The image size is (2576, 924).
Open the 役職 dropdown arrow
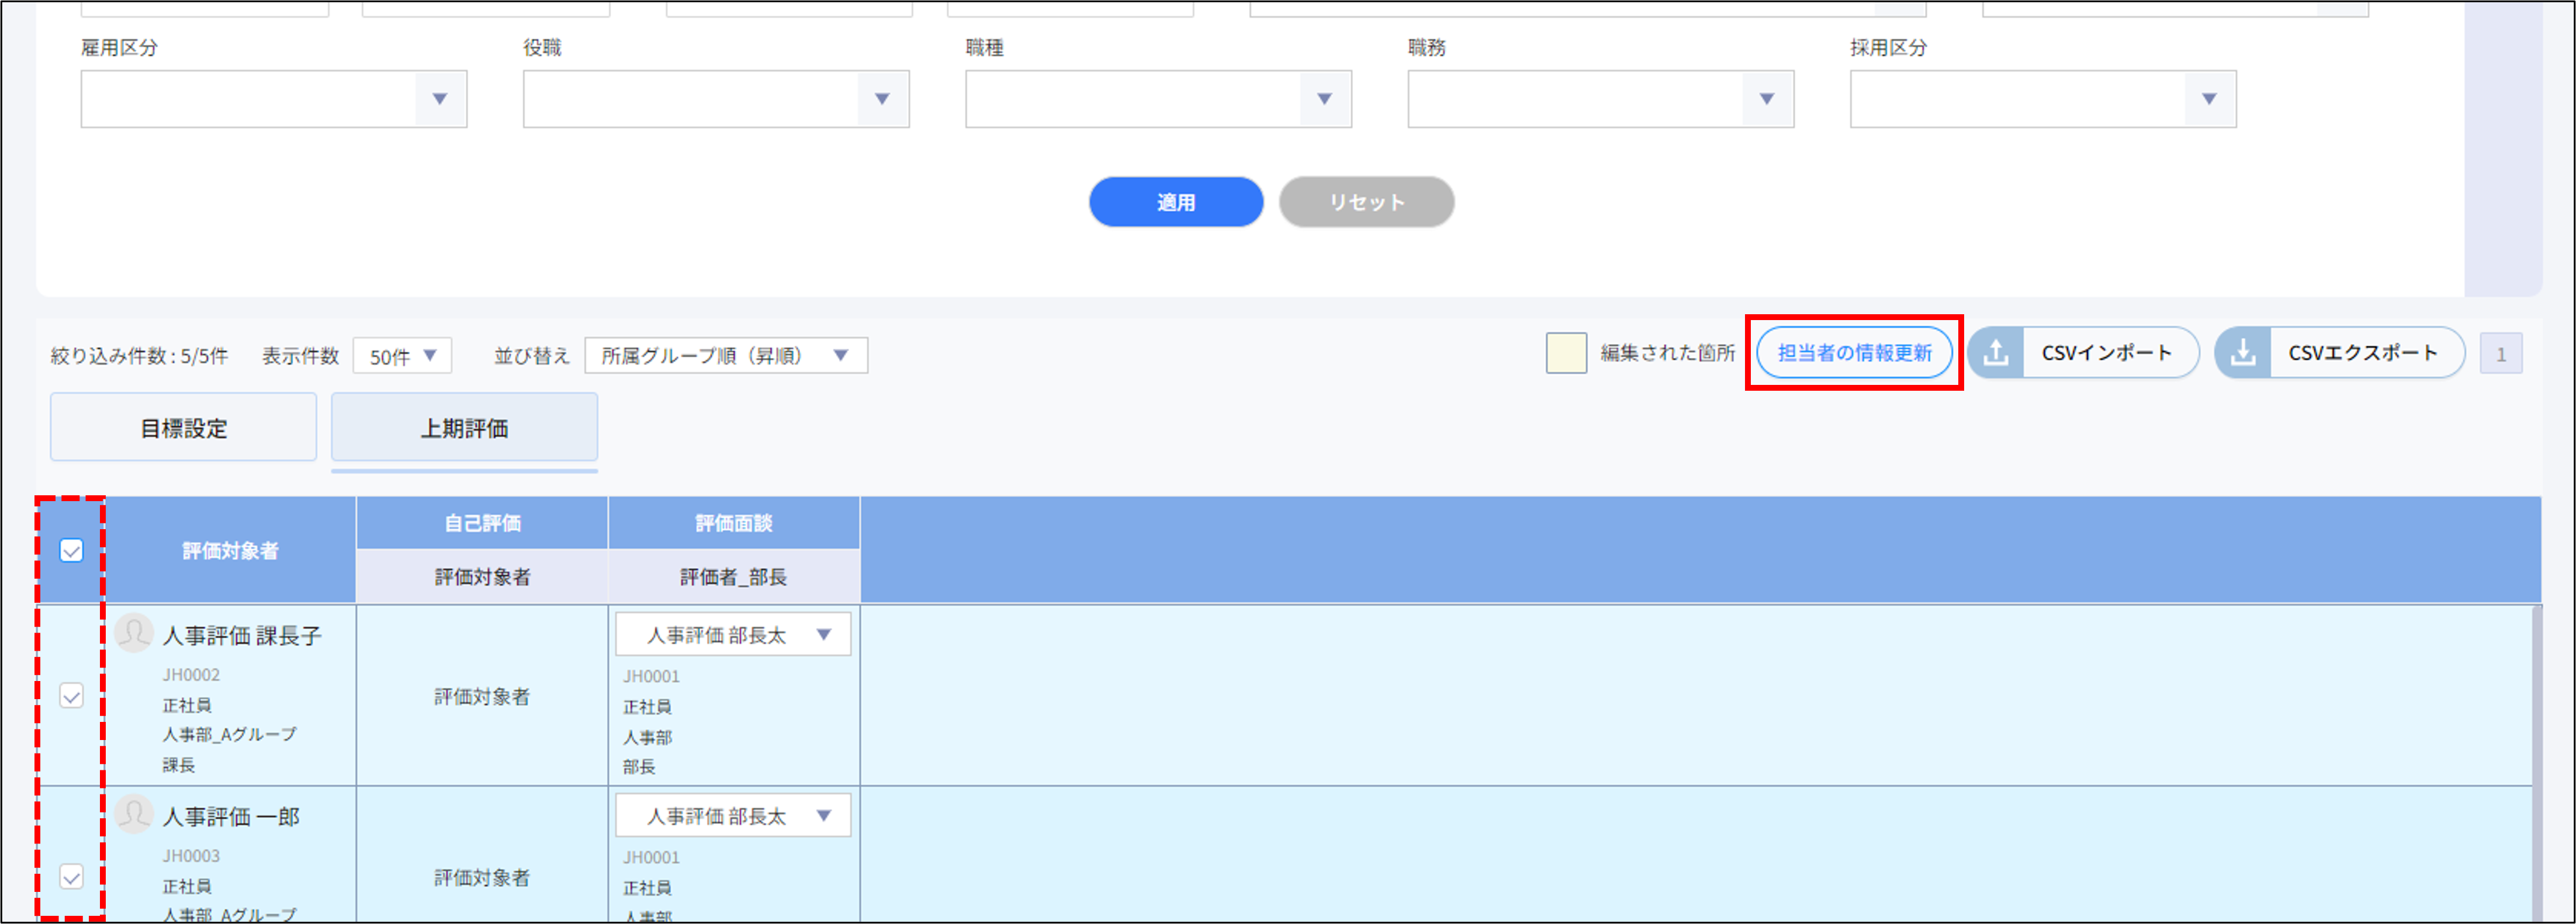pyautogui.click(x=882, y=99)
